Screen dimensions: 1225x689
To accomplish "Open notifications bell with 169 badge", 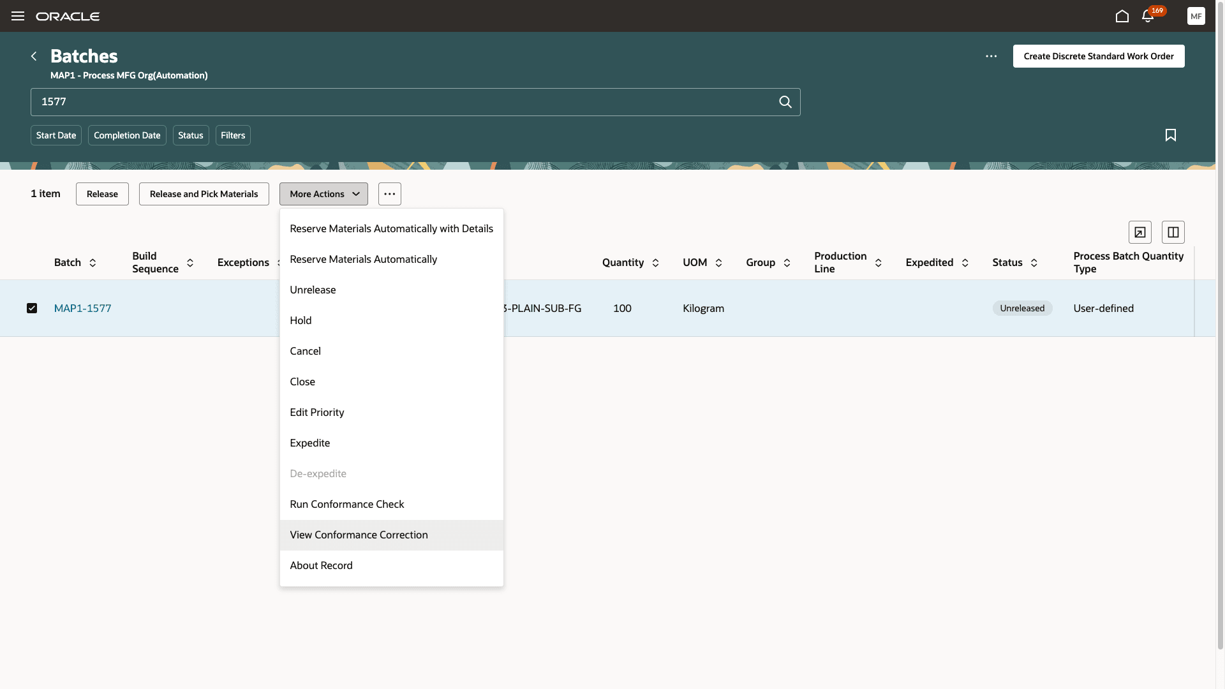I will 1148,16.
